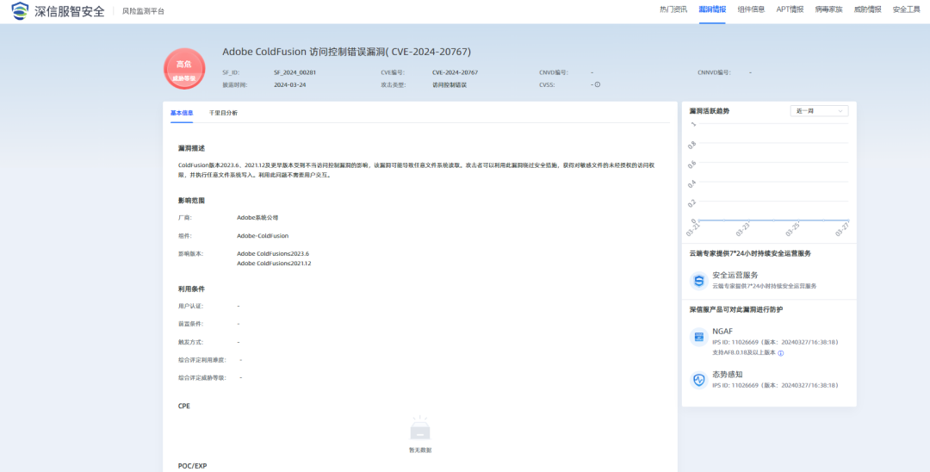
Task: Click the version Adobe ColdFusion≤2021.12
Action: coord(274,264)
